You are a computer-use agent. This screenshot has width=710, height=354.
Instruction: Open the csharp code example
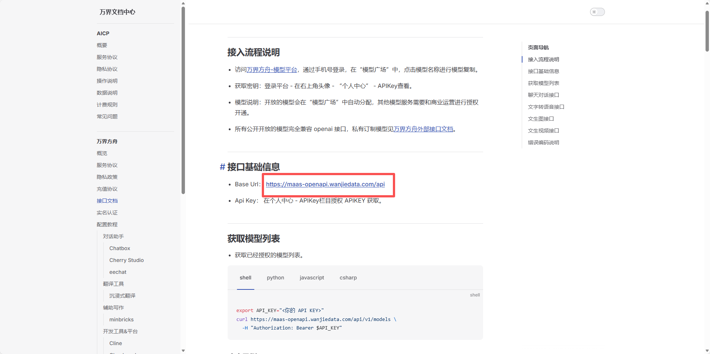[348, 278]
